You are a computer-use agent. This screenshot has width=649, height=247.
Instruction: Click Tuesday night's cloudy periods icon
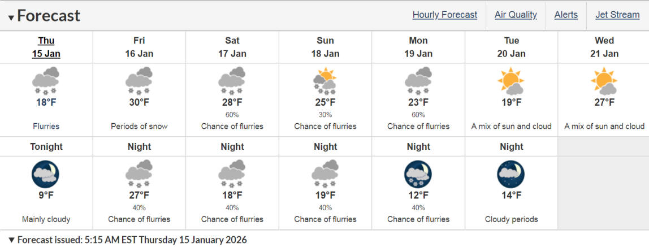click(511, 174)
